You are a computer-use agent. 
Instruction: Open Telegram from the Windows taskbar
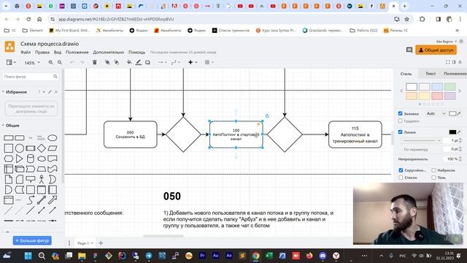tap(149, 256)
